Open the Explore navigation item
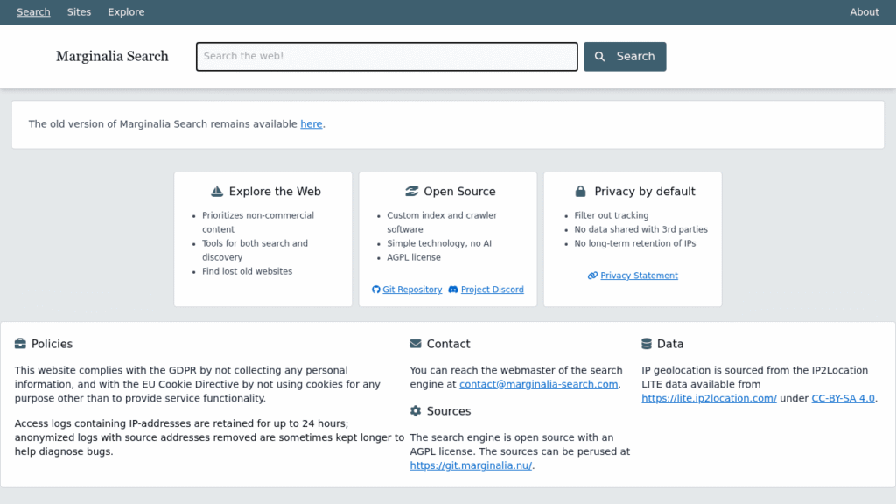 click(126, 12)
